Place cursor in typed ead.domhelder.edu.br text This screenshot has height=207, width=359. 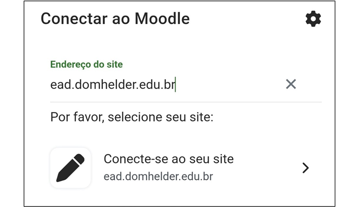(x=112, y=84)
